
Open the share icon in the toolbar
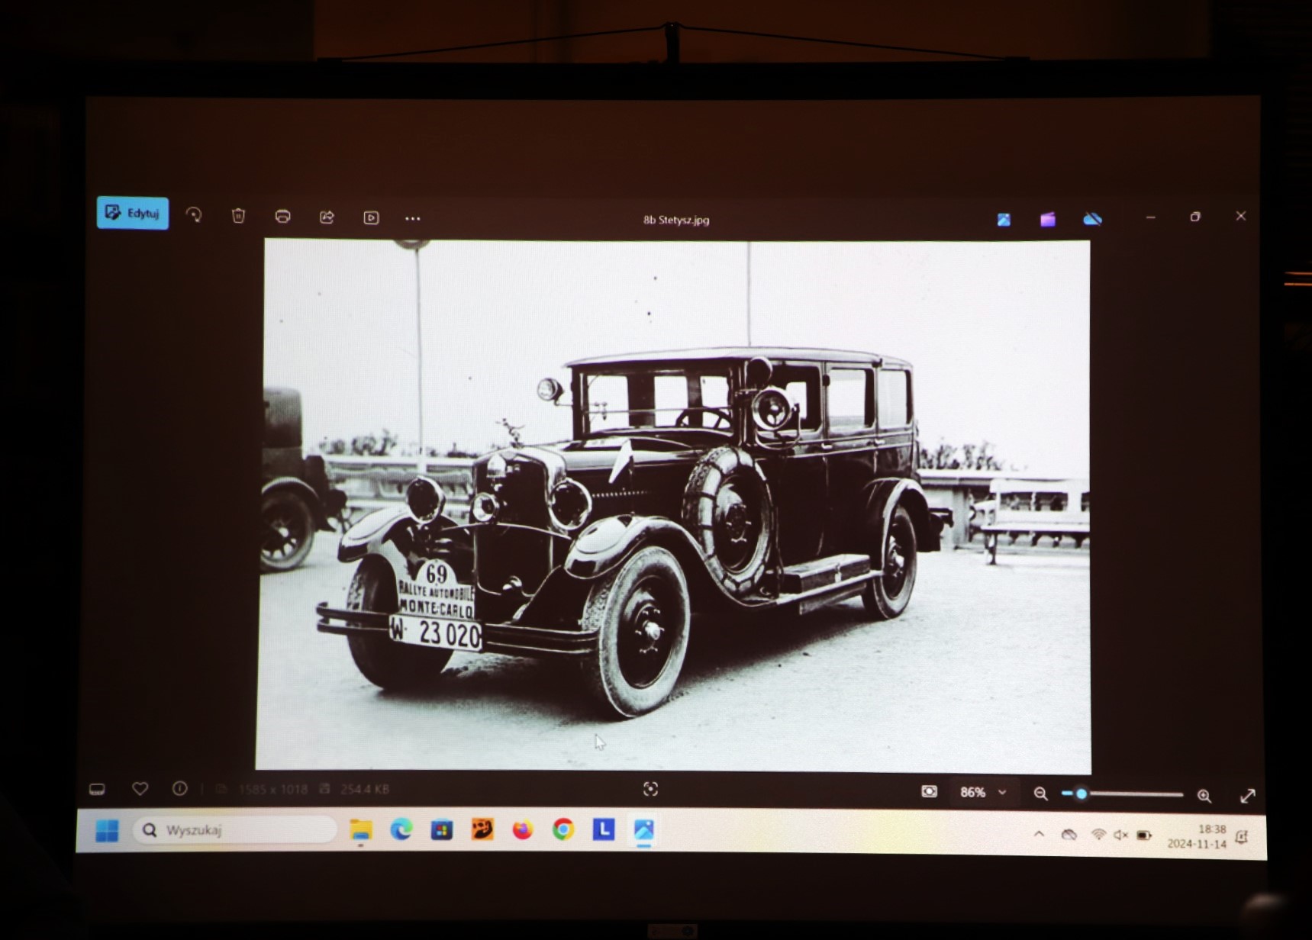[327, 217]
